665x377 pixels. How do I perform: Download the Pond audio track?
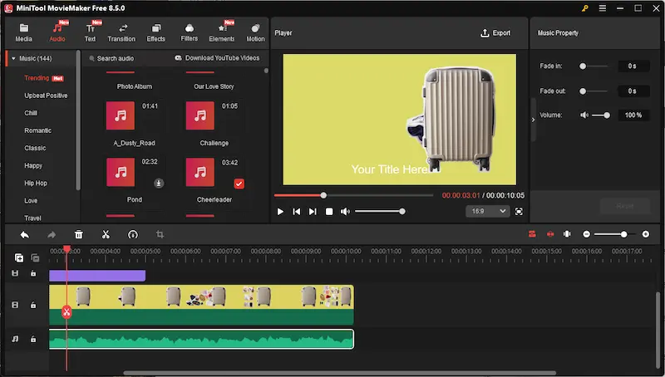click(159, 183)
